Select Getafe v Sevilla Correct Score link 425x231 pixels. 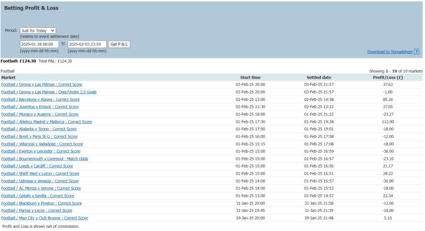click(37, 196)
